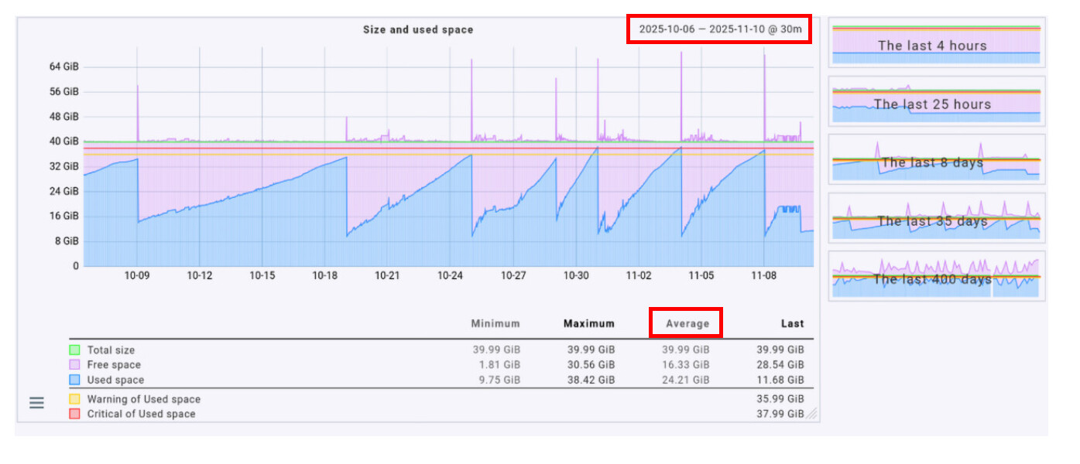Click the yellow Warning of Used space box
The width and height of the screenshot is (1080, 464).
[x=75, y=399]
